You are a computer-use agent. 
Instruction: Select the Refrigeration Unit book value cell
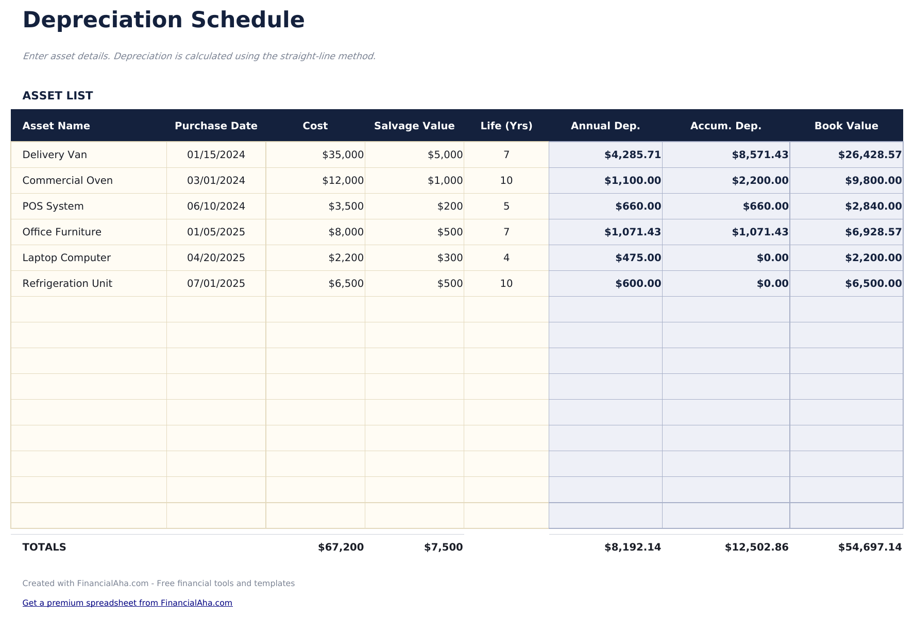[873, 283]
